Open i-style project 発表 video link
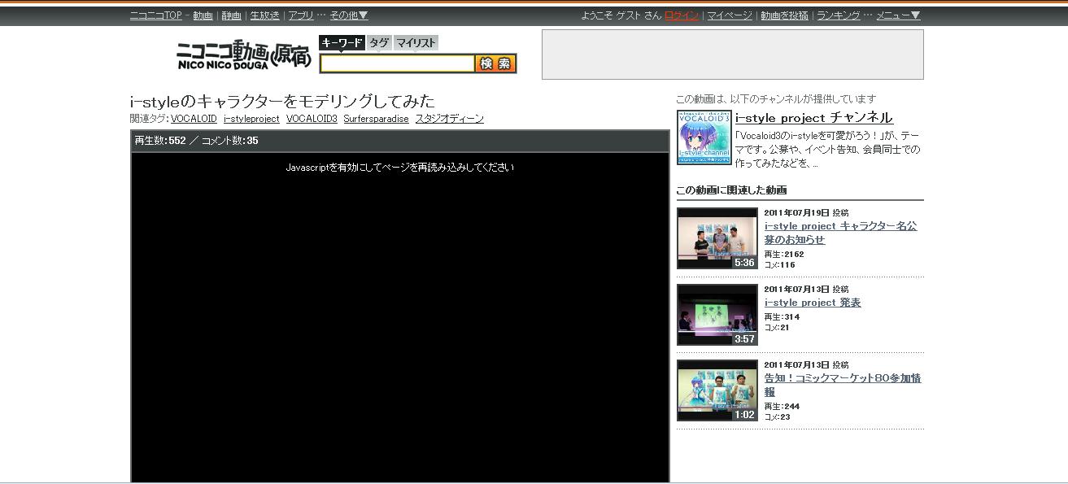Image resolution: width=1068 pixels, height=484 pixels. tap(813, 303)
